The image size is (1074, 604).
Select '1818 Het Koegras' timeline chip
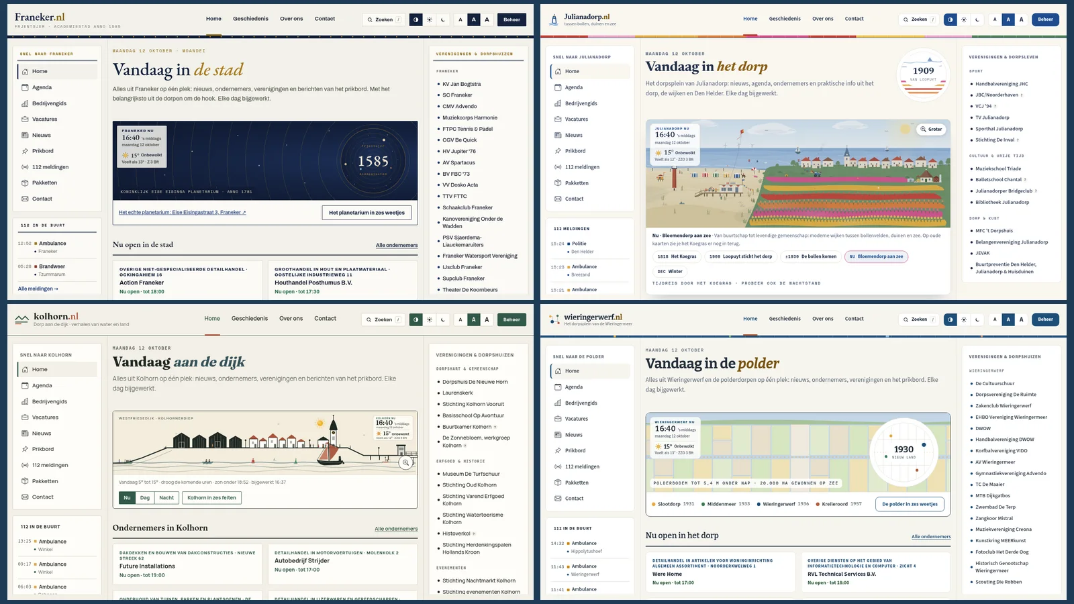[677, 256]
